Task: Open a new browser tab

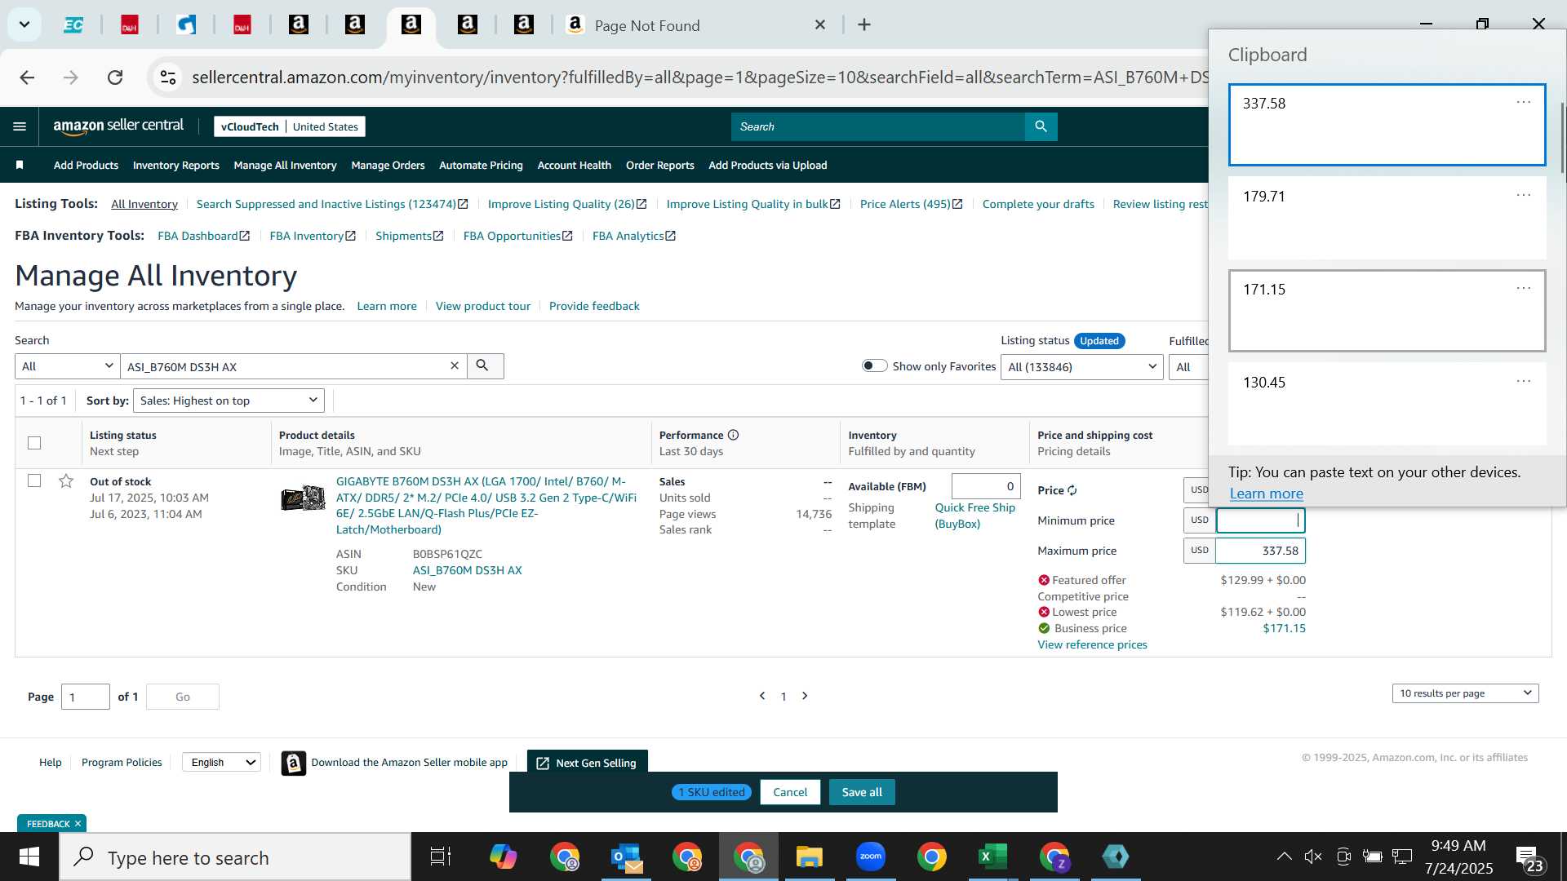Action: [864, 25]
